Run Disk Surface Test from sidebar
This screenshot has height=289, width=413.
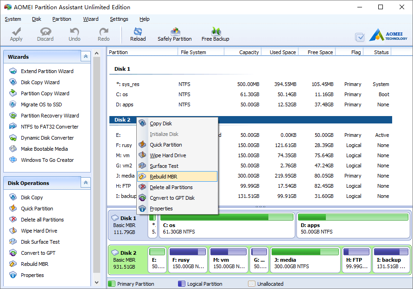[40, 242]
